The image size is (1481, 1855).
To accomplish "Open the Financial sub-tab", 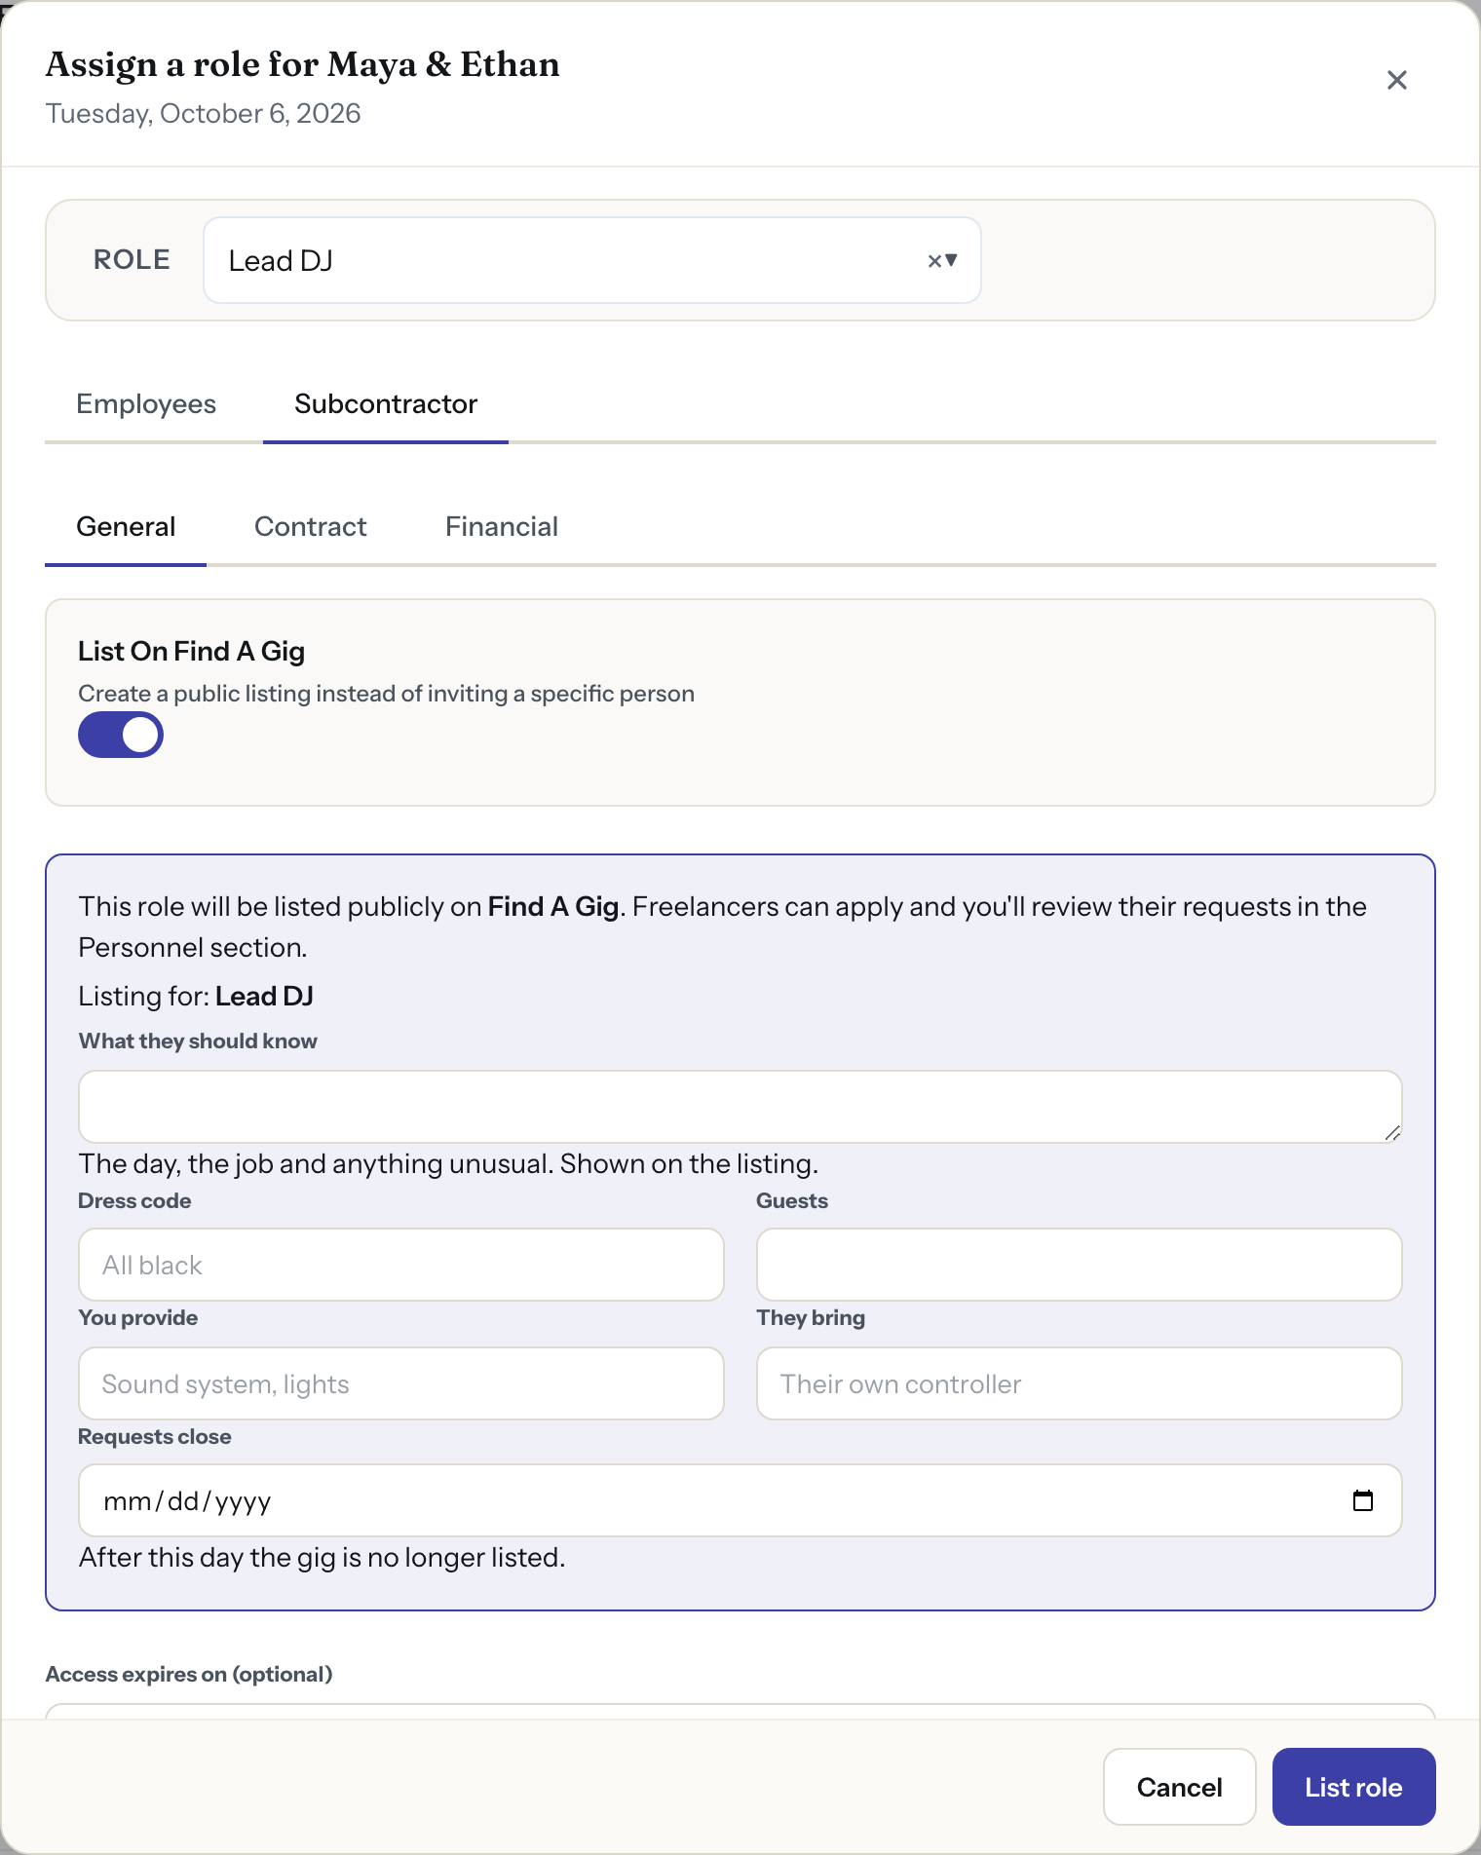I will pyautogui.click(x=502, y=526).
